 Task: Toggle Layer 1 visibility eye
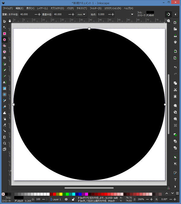(x=66, y=199)
